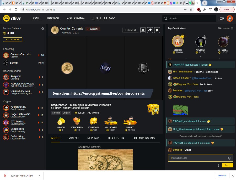Open ChoppyReviewer channel in sidebar
This screenshot has height=181, width=236.
[x=23, y=92]
